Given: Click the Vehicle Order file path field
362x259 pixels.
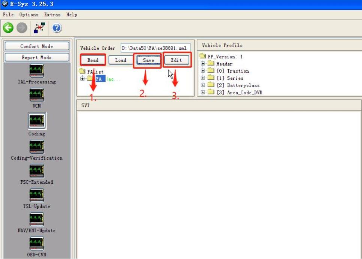Looking at the screenshot, I should click(155, 48).
